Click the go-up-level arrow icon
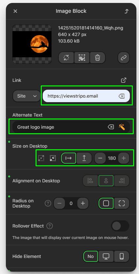This screenshot has width=139, height=274. coord(127,11)
